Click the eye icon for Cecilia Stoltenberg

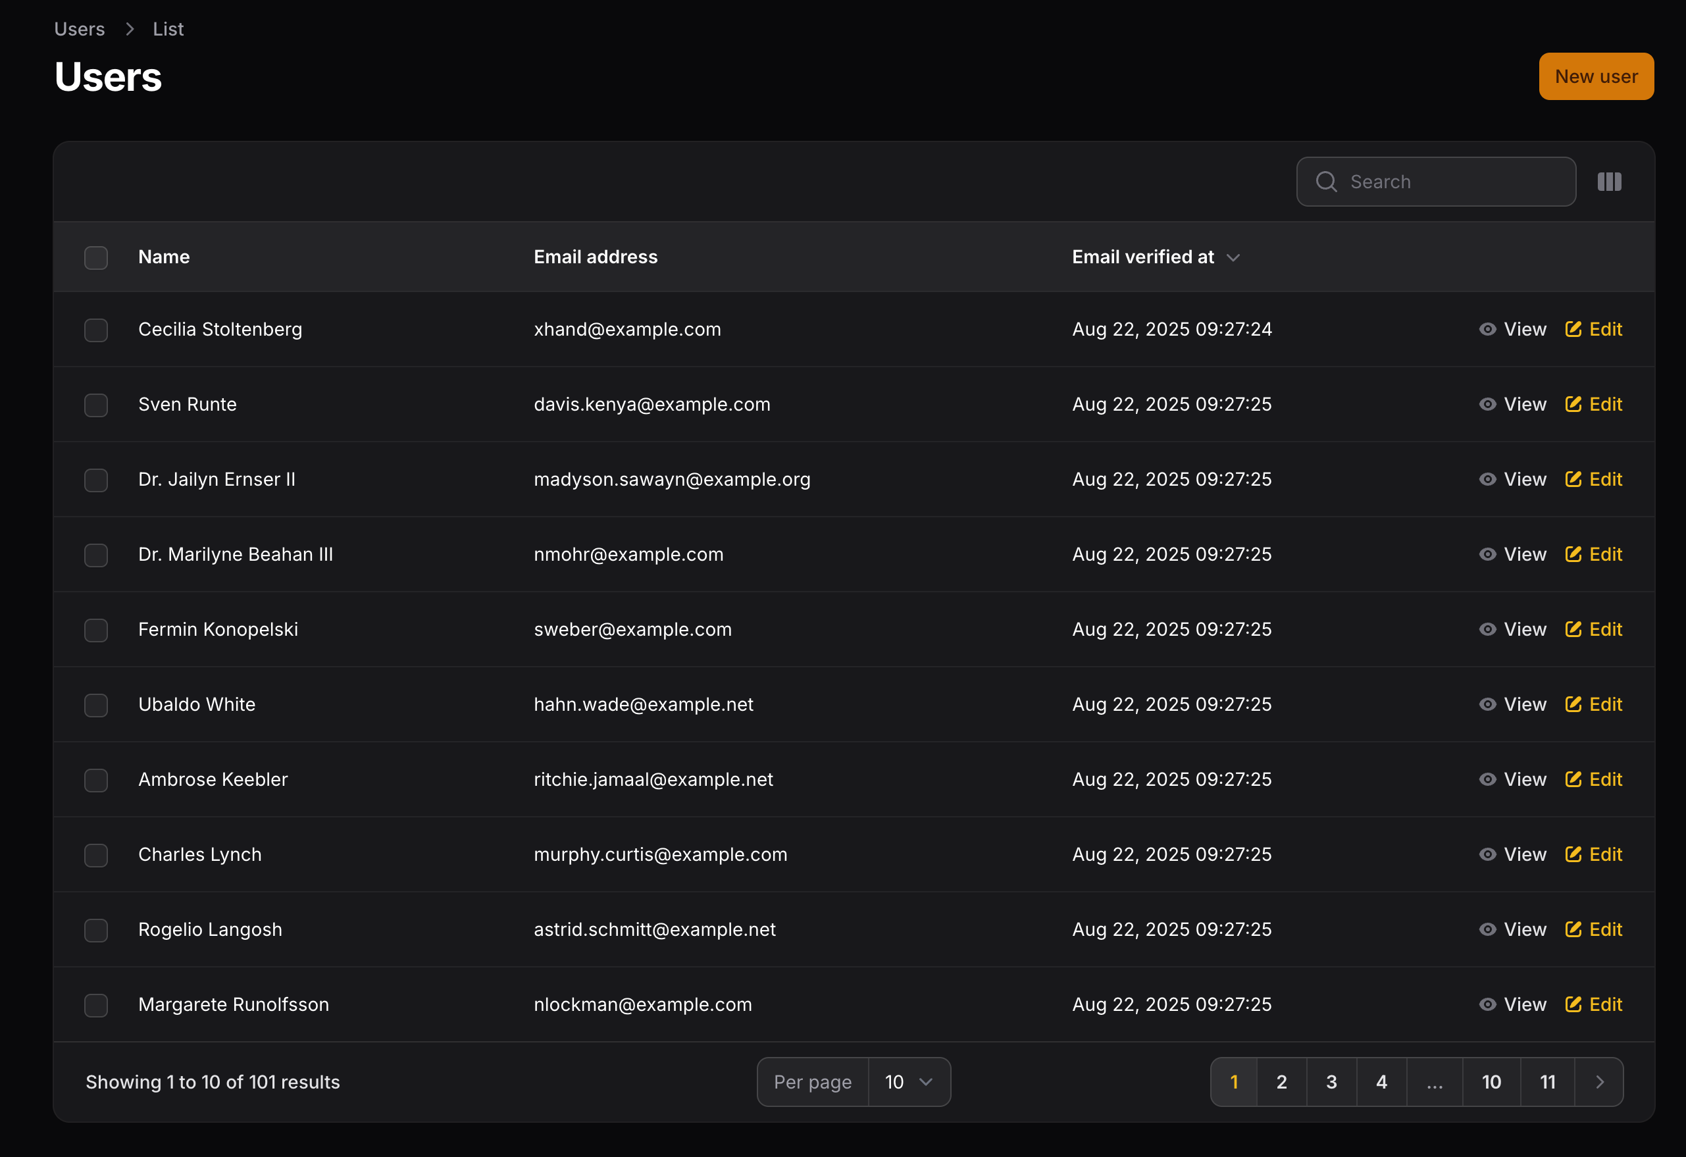click(1487, 329)
